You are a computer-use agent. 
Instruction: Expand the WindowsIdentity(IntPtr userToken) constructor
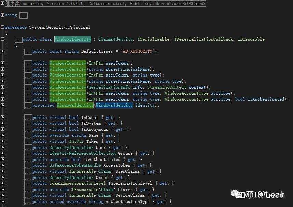pyautogui.click(x=2, y=63)
